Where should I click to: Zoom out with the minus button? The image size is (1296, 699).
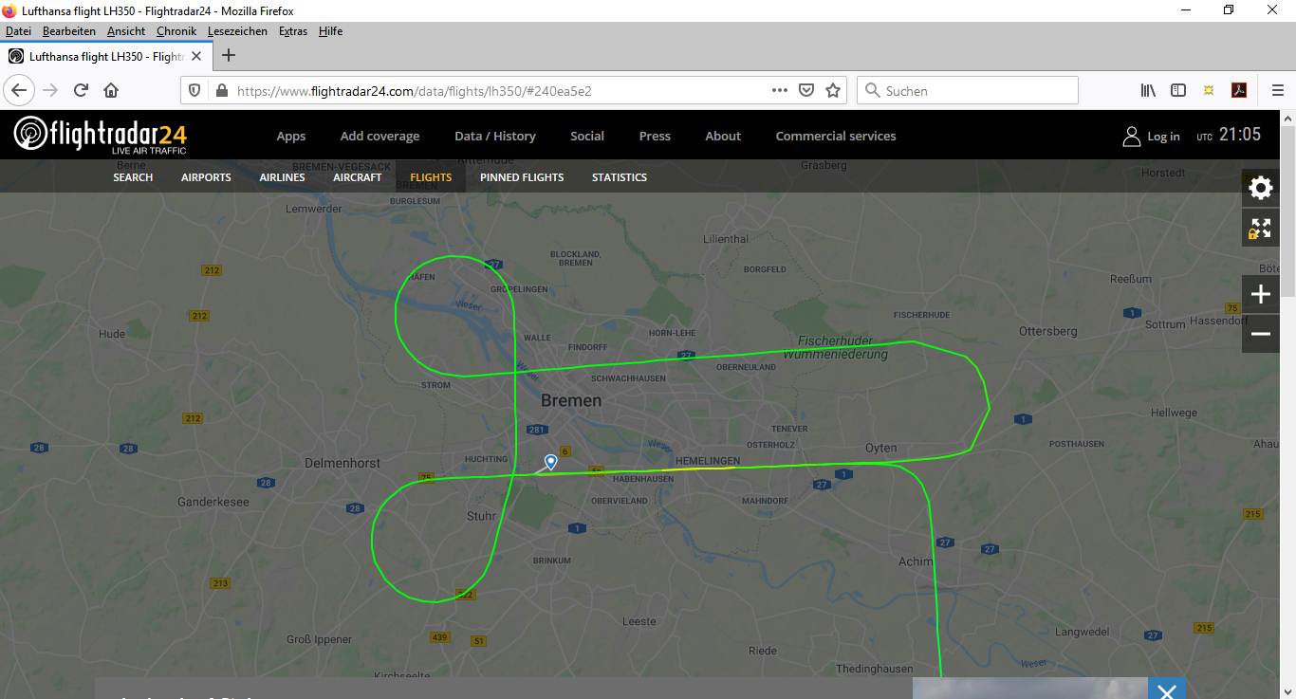point(1260,334)
